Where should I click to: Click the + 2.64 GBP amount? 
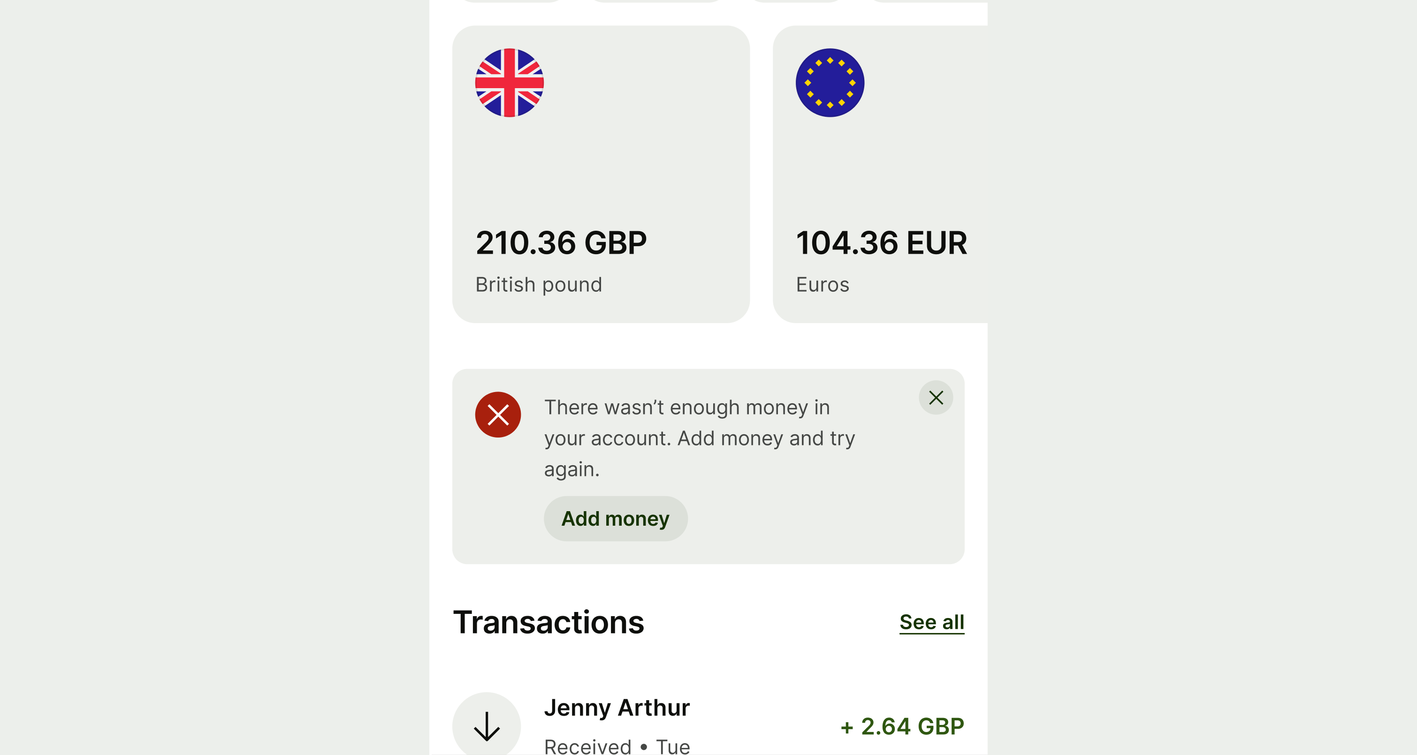tap(902, 726)
